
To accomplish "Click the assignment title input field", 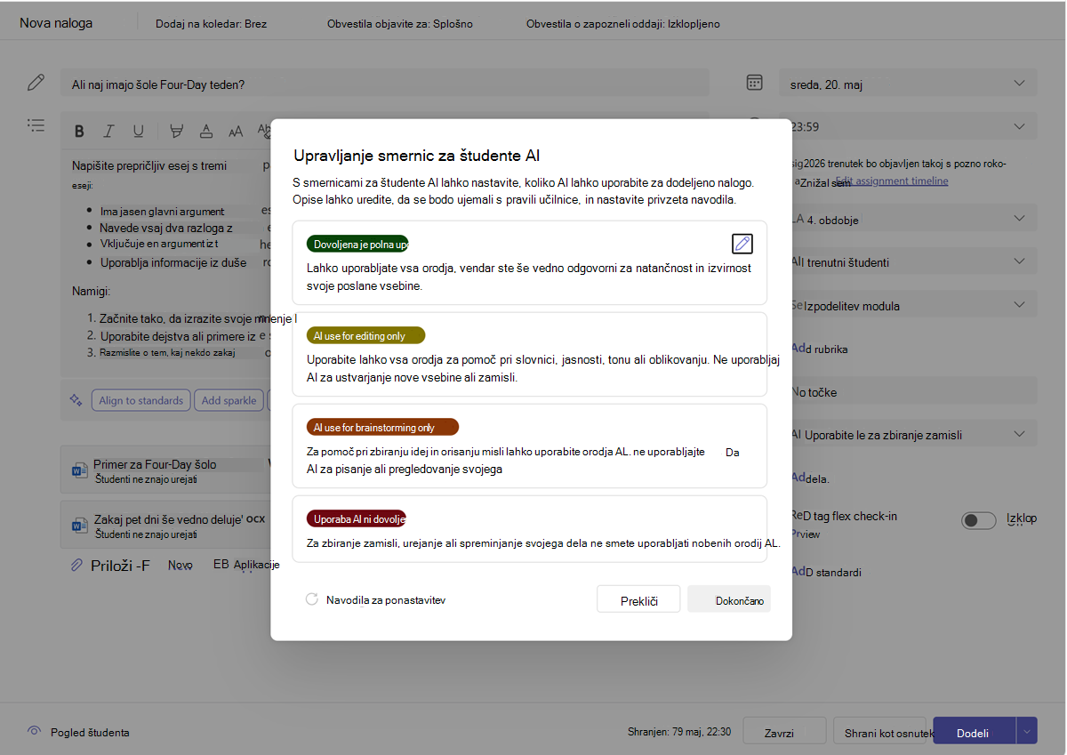I will click(385, 84).
